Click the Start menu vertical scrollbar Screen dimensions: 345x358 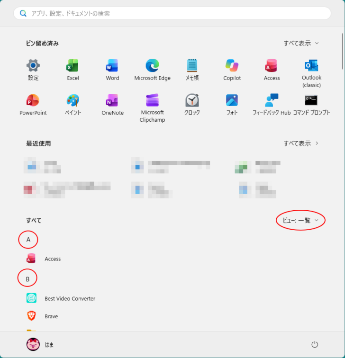(x=343, y=51)
